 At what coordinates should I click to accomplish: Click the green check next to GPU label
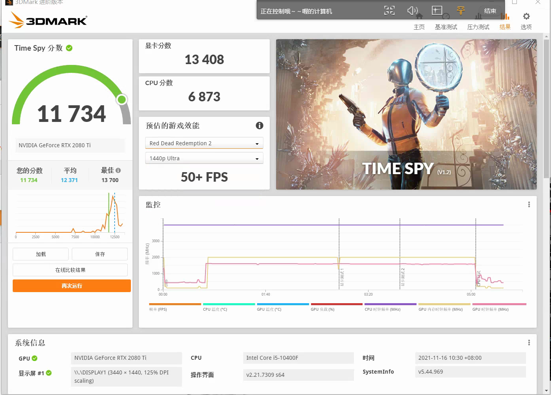[35, 358]
